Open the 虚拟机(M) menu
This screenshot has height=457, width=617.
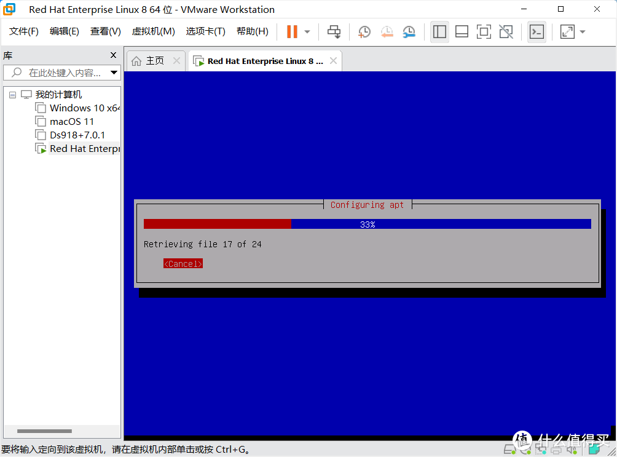click(x=153, y=31)
